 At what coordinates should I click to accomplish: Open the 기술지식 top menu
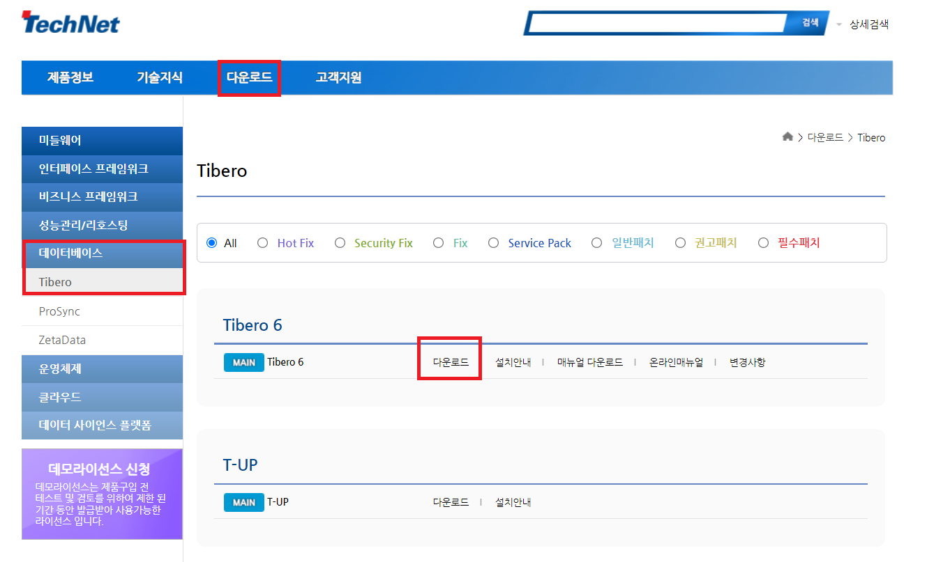pyautogui.click(x=160, y=77)
